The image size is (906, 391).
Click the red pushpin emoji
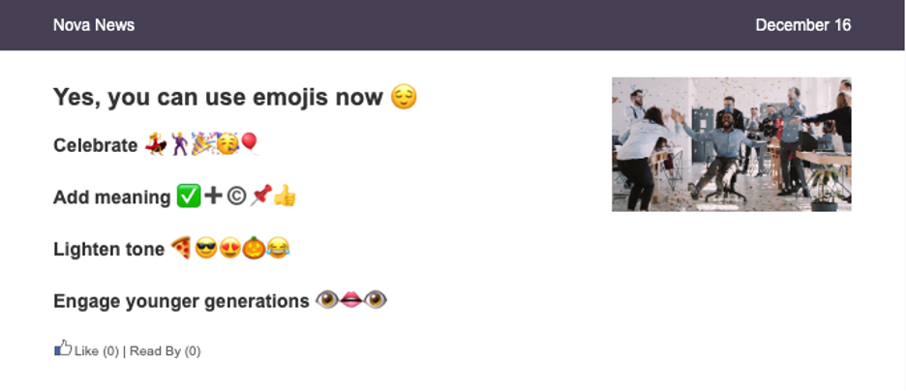[260, 195]
